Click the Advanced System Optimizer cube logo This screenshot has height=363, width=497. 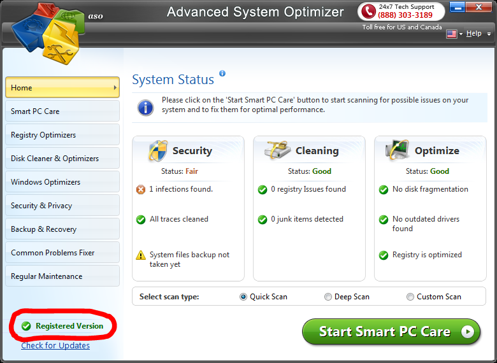point(48,33)
